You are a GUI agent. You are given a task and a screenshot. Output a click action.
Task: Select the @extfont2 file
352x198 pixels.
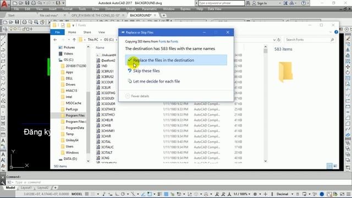[x=108, y=61]
